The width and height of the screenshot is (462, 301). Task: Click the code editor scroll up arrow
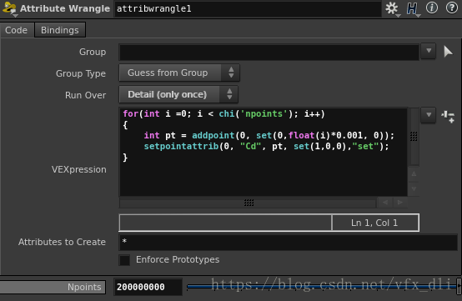414,173
